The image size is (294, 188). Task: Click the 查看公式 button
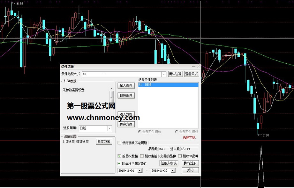(192, 74)
